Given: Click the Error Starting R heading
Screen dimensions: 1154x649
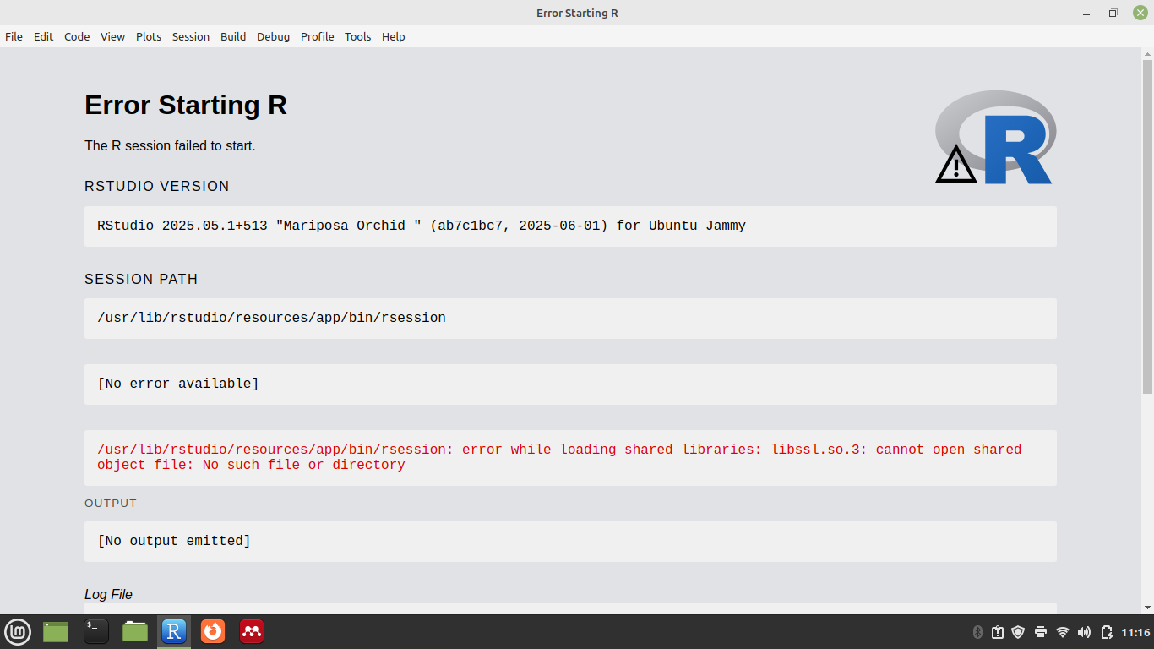Looking at the screenshot, I should click(x=186, y=105).
